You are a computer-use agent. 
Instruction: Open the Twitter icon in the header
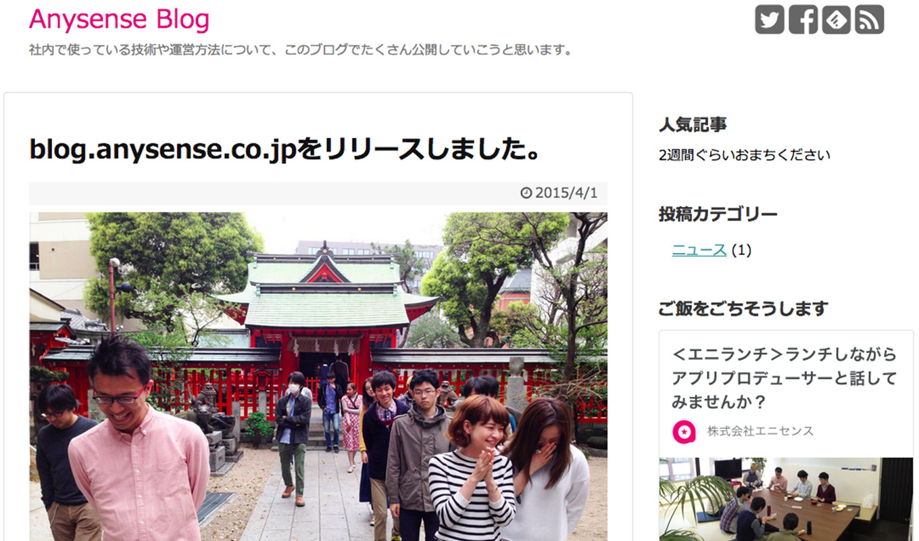coord(770,19)
